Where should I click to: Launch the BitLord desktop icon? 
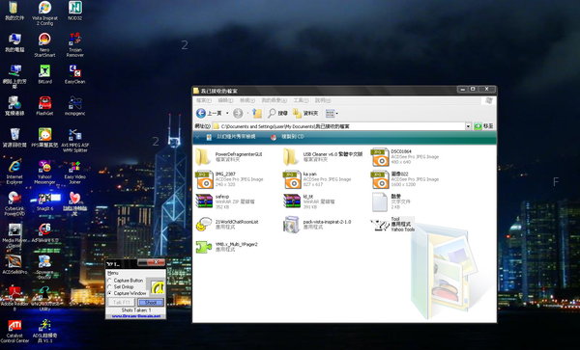coord(44,74)
